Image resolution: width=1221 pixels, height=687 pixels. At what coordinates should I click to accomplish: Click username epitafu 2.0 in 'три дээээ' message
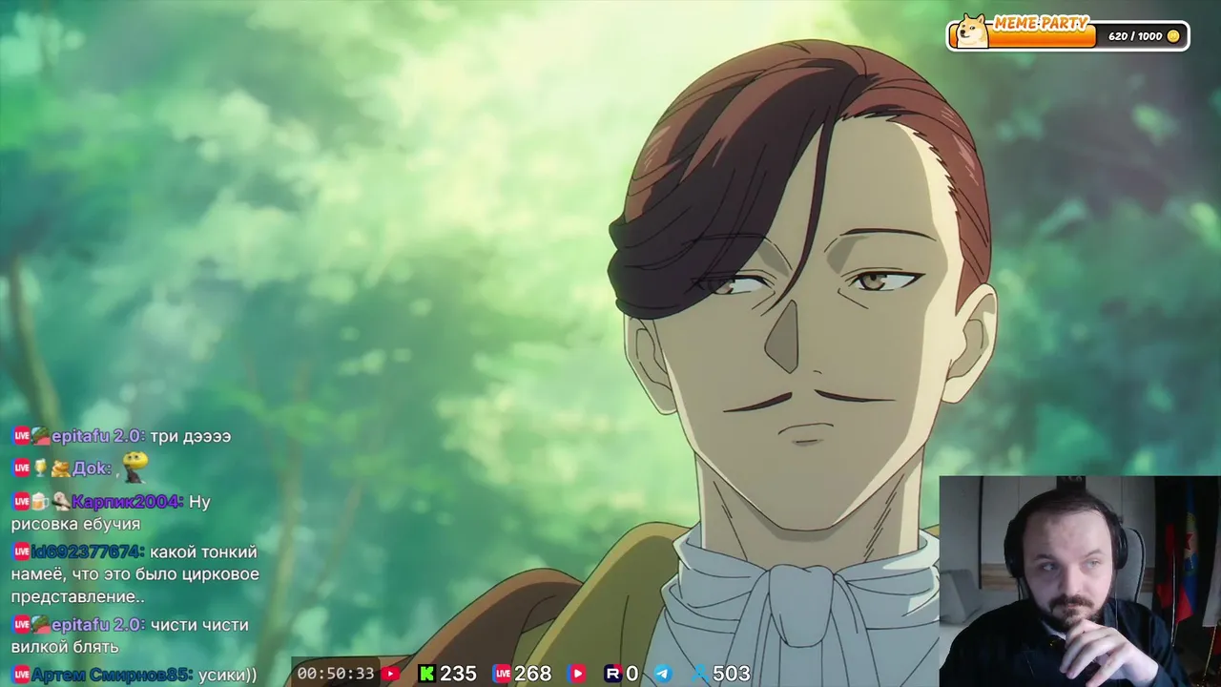click(97, 436)
